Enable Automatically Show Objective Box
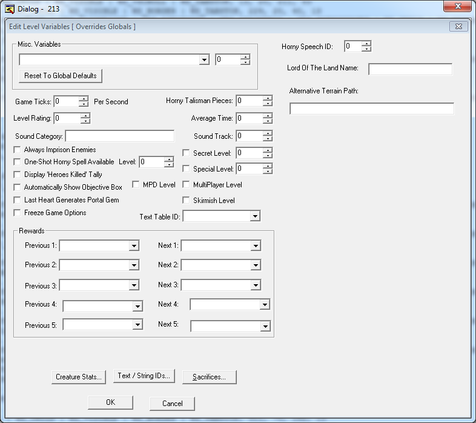The width and height of the screenshot is (476, 423). pos(17,187)
